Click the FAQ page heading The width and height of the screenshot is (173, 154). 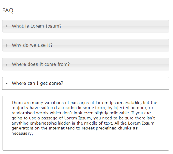pos(8,10)
